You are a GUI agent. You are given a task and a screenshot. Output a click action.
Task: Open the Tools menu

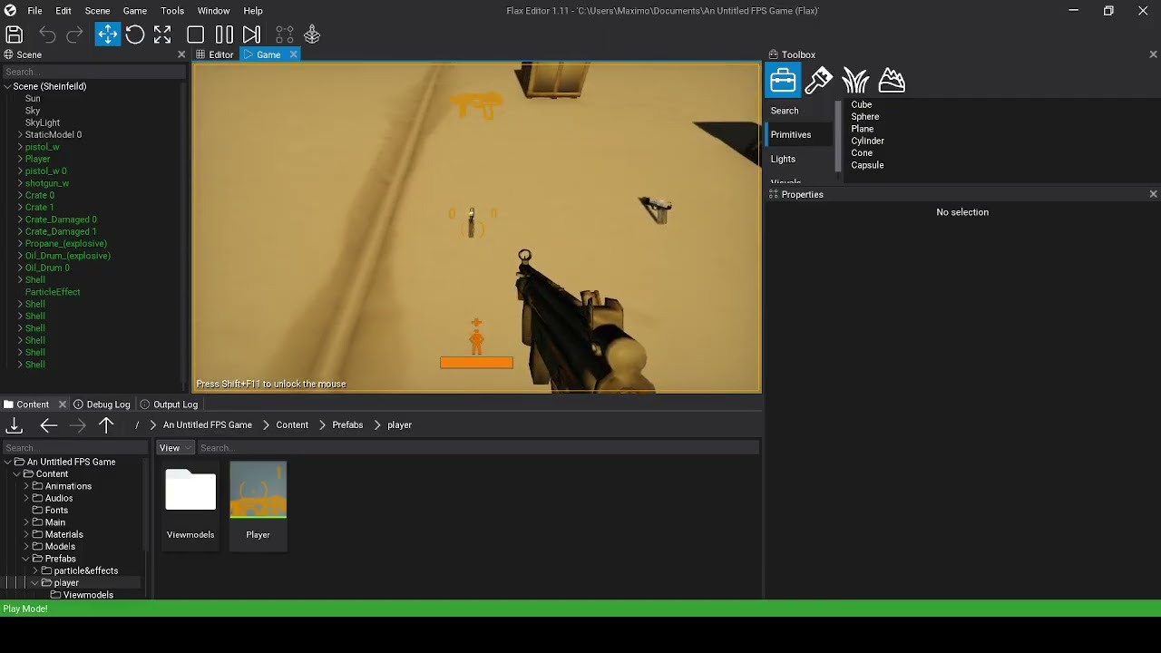click(x=172, y=11)
